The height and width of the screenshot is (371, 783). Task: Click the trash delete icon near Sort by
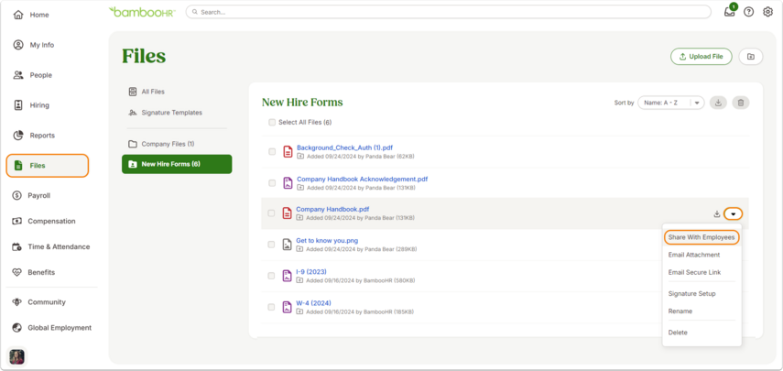pyautogui.click(x=741, y=103)
